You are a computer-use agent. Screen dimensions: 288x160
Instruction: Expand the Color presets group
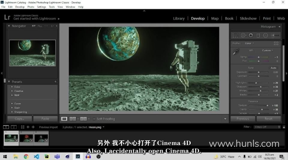coord(12,87)
